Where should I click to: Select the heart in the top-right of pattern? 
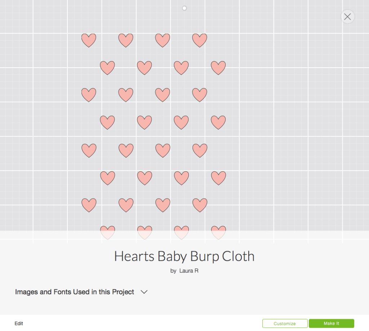(200, 40)
